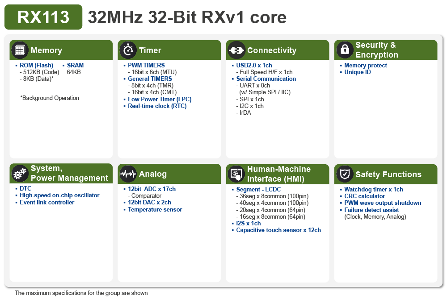Click the Safety Functions shield icon
This screenshot has width=447, height=299.
coord(345,174)
